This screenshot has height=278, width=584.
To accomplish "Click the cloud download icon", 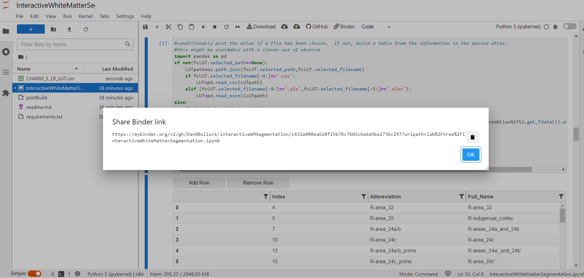I will (x=284, y=27).
